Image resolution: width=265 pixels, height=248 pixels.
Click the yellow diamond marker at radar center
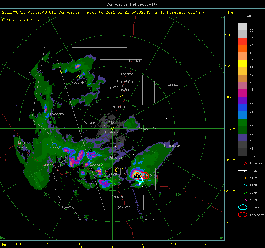tap(112, 128)
